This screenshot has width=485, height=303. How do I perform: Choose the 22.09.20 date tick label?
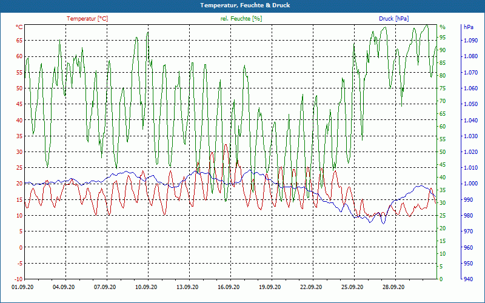pyautogui.click(x=311, y=287)
